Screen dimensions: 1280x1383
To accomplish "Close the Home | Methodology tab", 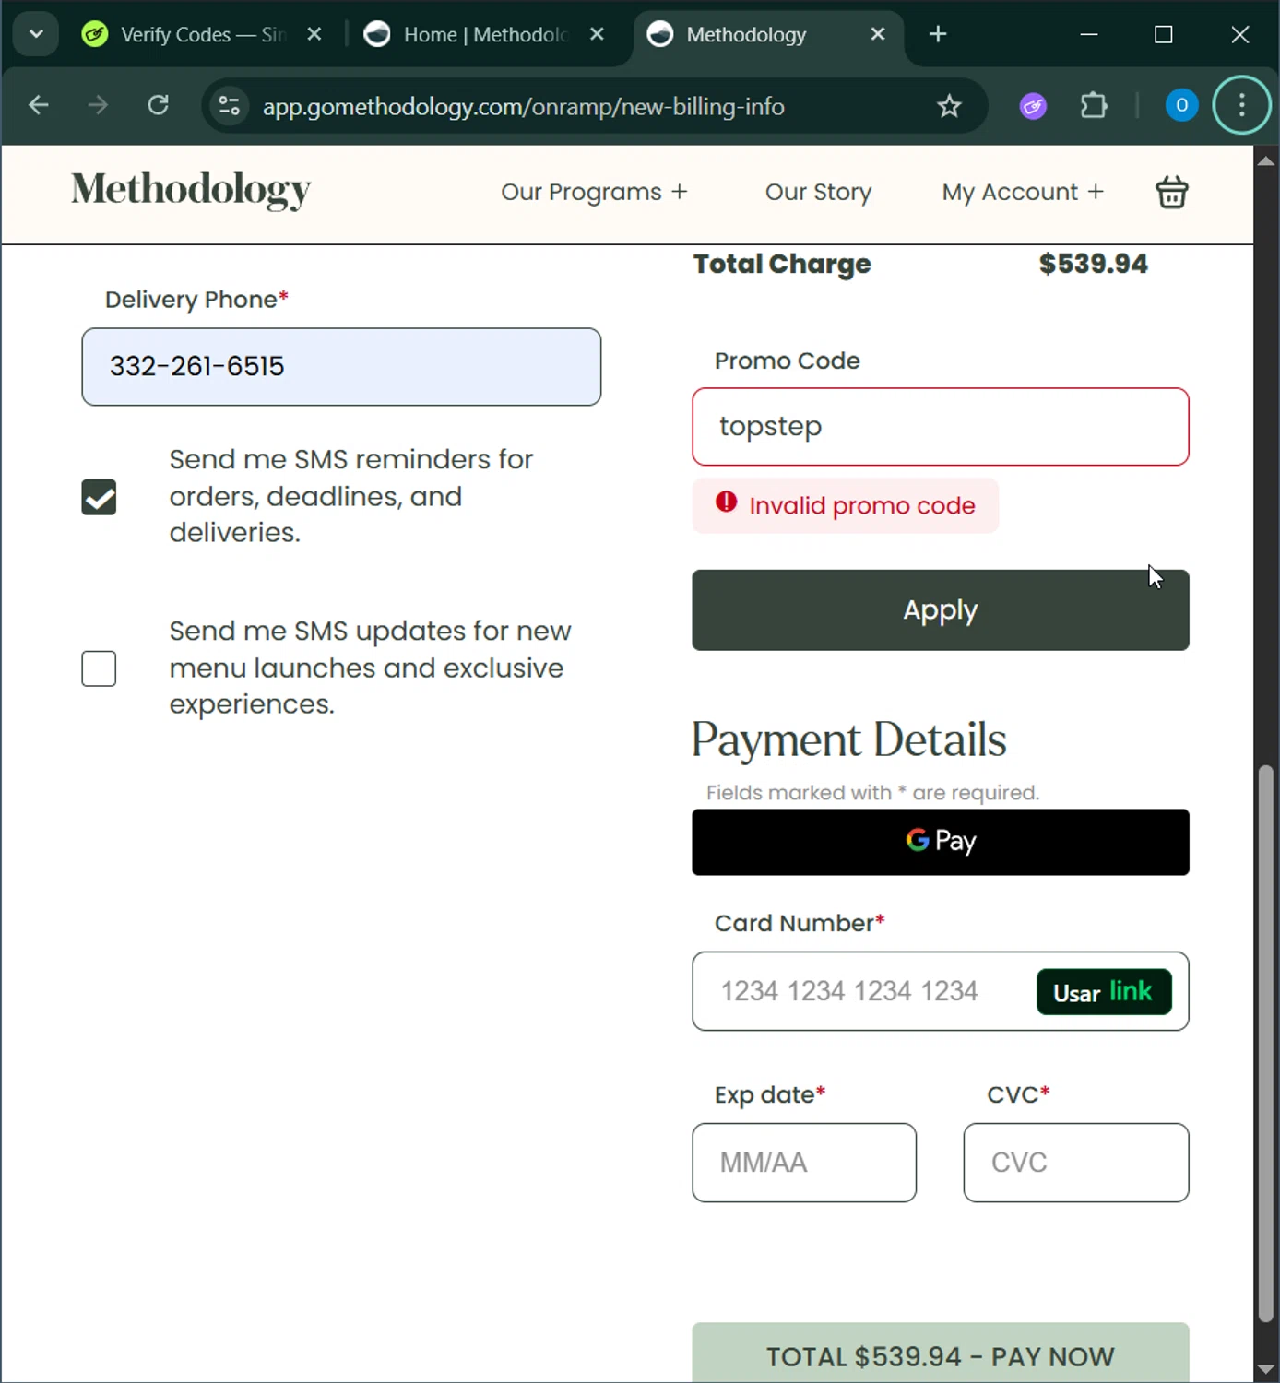I will [598, 34].
